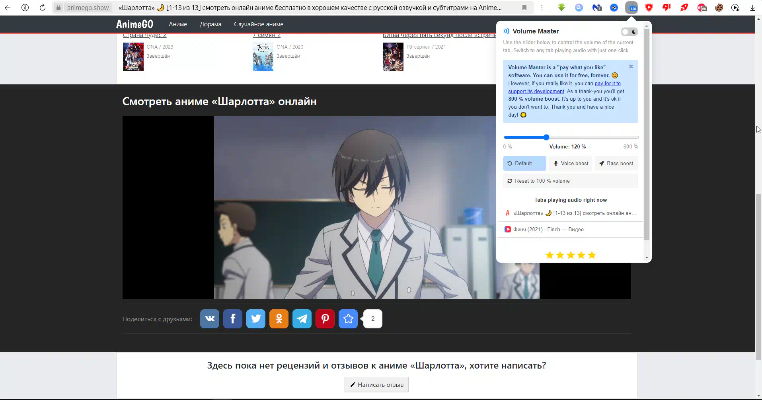Viewport: 762px width, 400px height.
Task: Reload the page
Action: click(x=43, y=8)
